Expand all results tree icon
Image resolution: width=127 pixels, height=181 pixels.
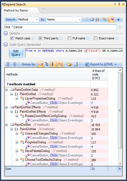click(8, 64)
